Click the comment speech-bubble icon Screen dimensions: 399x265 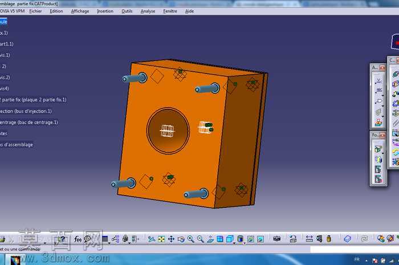(88, 239)
